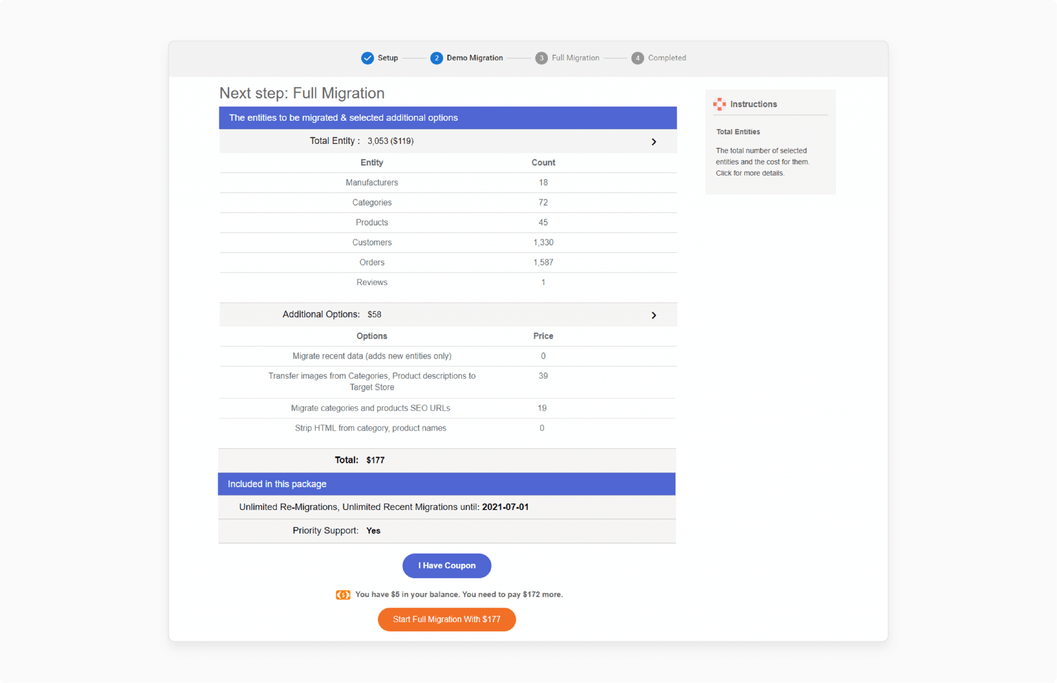Click the Products count 45
1057x683 pixels.
(543, 223)
